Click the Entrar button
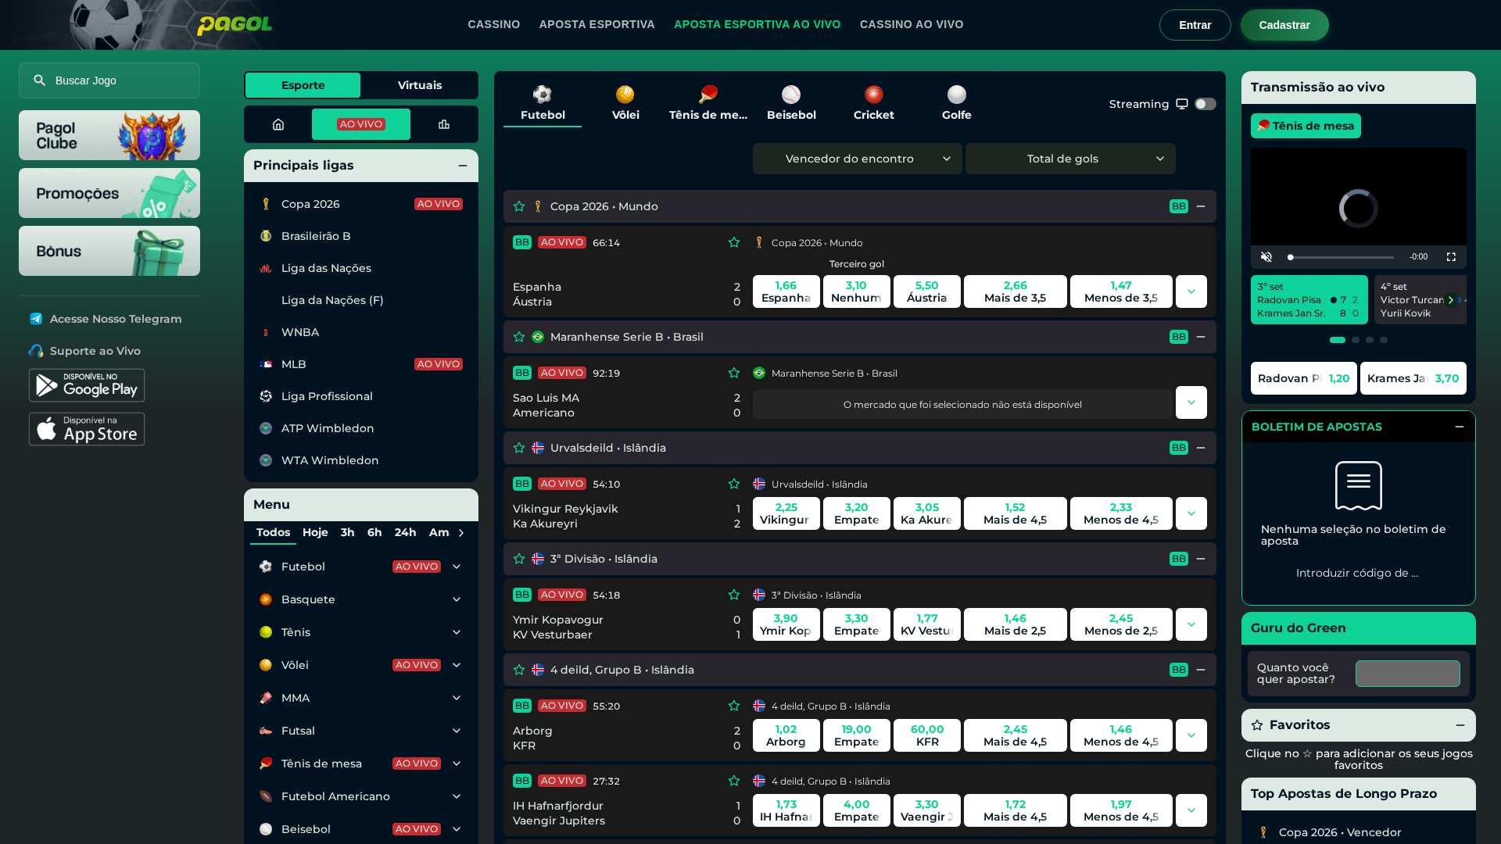Image resolution: width=1501 pixels, height=844 pixels. tap(1195, 25)
